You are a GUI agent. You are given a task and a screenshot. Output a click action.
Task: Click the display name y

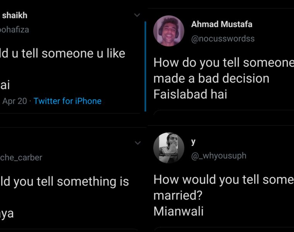(193, 142)
